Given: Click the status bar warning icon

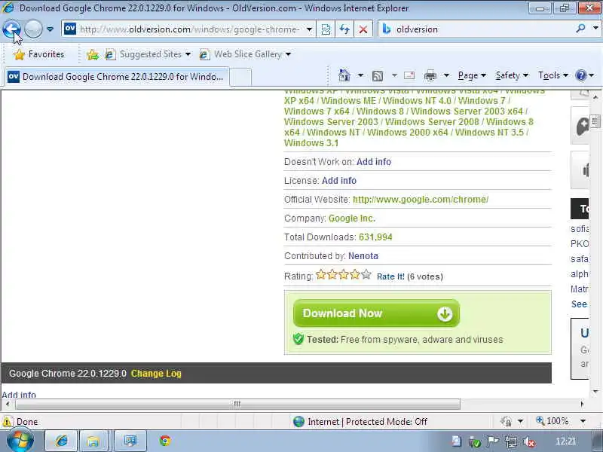Looking at the screenshot, I should point(7,422).
